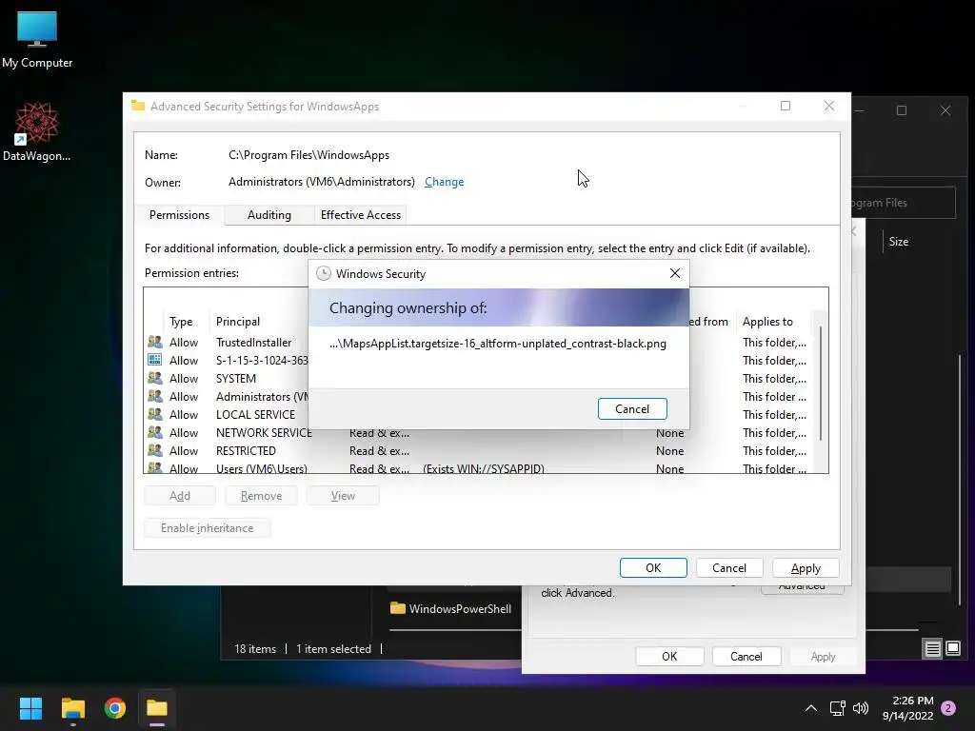Click the TrustedInstaller principal icon
This screenshot has width=975, height=731.
point(155,342)
